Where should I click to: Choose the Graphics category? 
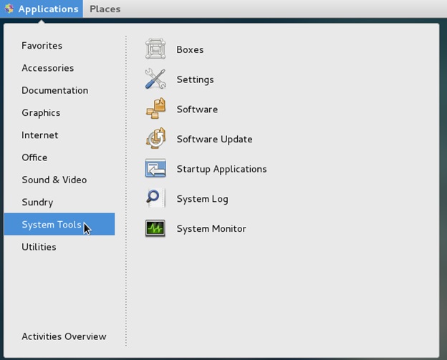[41, 112]
